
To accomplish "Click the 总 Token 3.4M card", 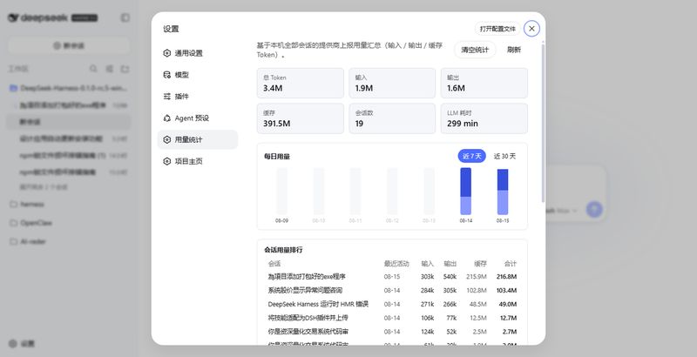I will [x=300, y=83].
